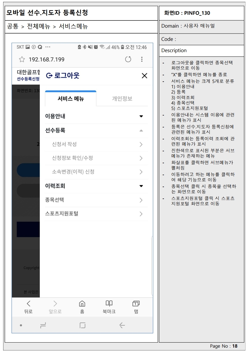Click the alarm clock status icon
Screen dimensions: 249x352
96,47
